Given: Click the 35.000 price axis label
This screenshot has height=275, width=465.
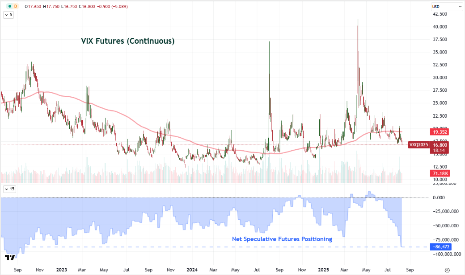Looking at the screenshot, I should 440,52.
